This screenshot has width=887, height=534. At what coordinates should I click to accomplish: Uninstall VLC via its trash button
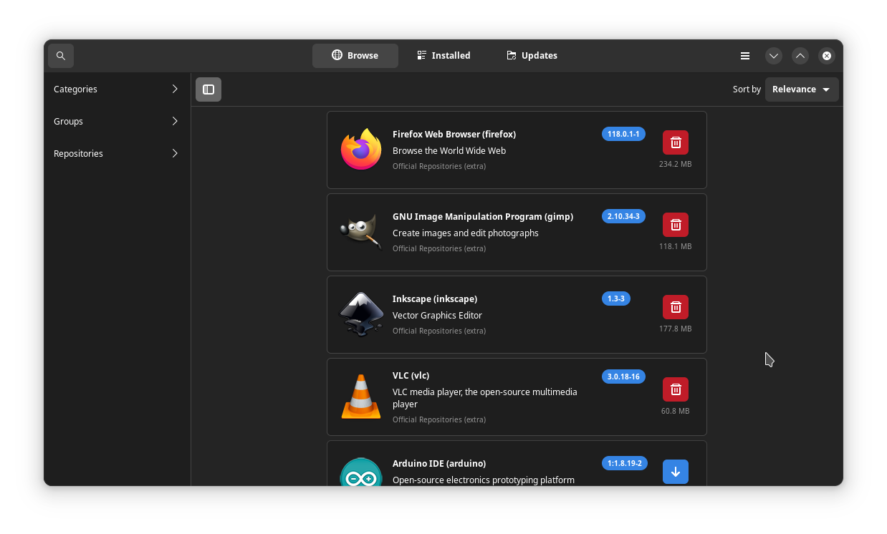[x=676, y=389]
